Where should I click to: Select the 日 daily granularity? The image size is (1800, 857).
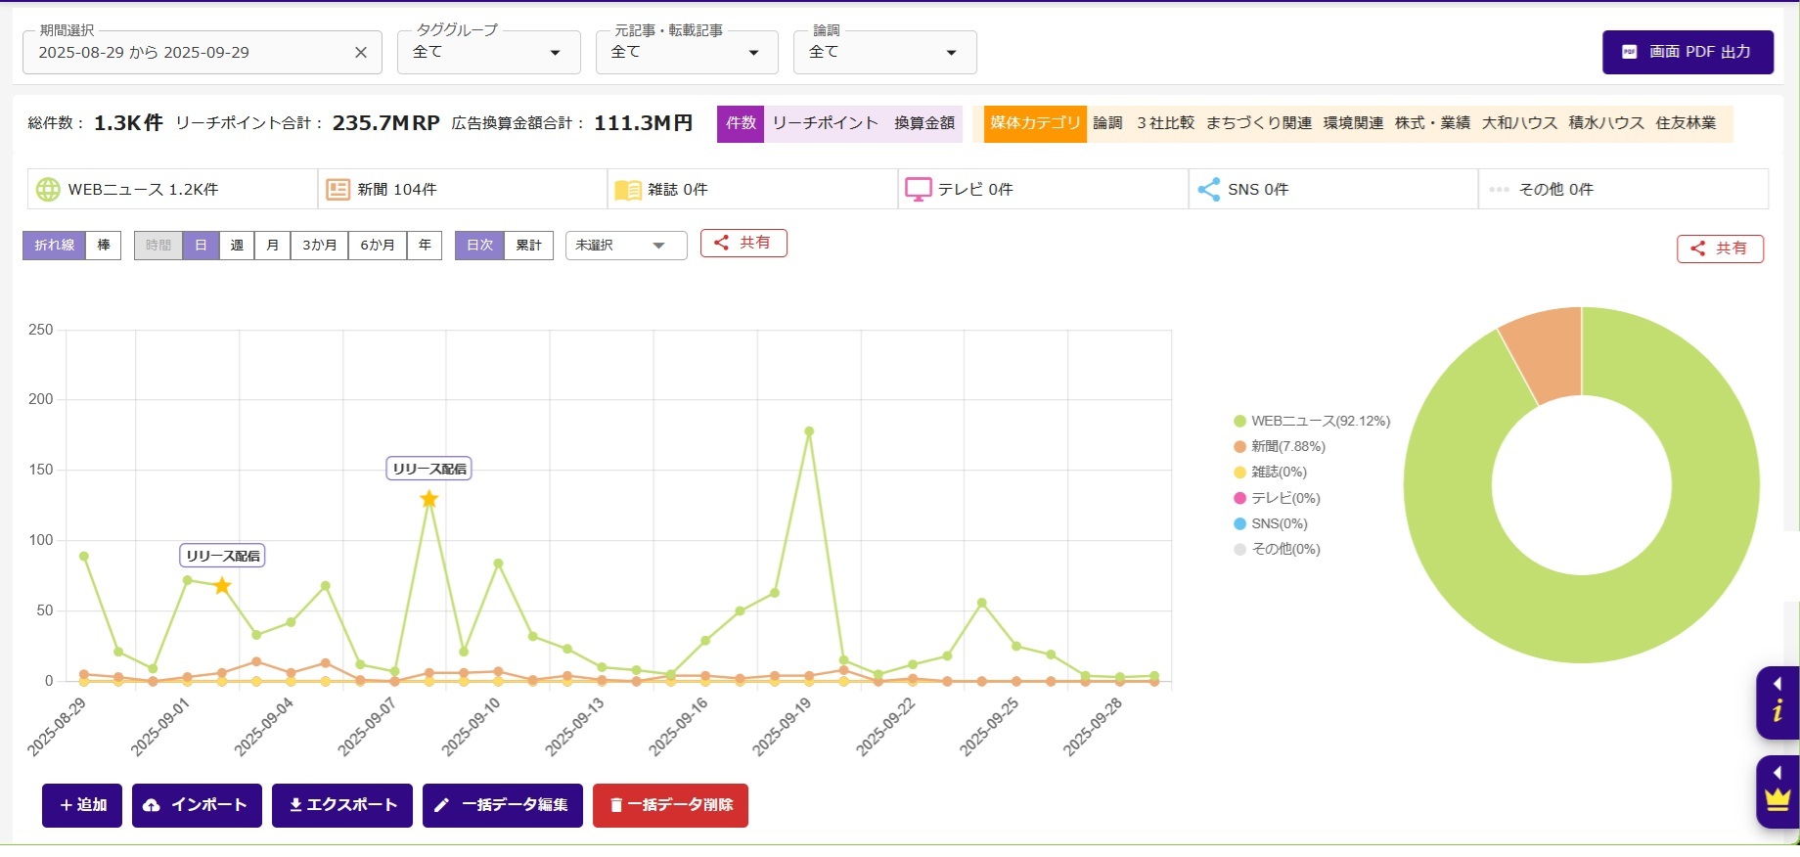(201, 246)
